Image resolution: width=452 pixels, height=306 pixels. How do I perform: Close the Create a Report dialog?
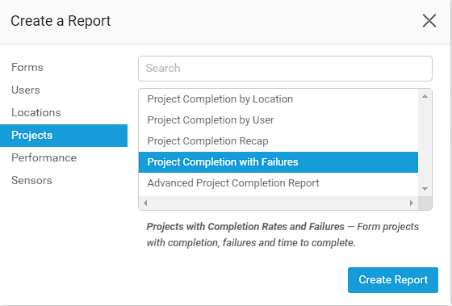pos(429,21)
